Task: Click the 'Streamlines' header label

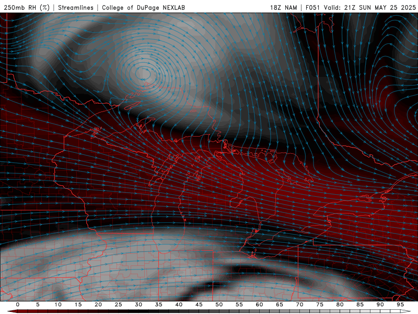Action: pyautogui.click(x=76, y=7)
